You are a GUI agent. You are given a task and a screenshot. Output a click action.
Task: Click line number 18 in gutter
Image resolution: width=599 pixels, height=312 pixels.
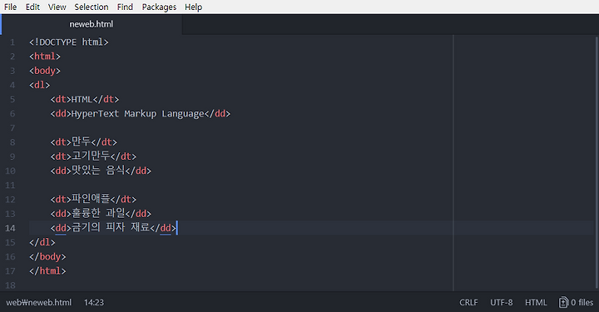coord(10,285)
